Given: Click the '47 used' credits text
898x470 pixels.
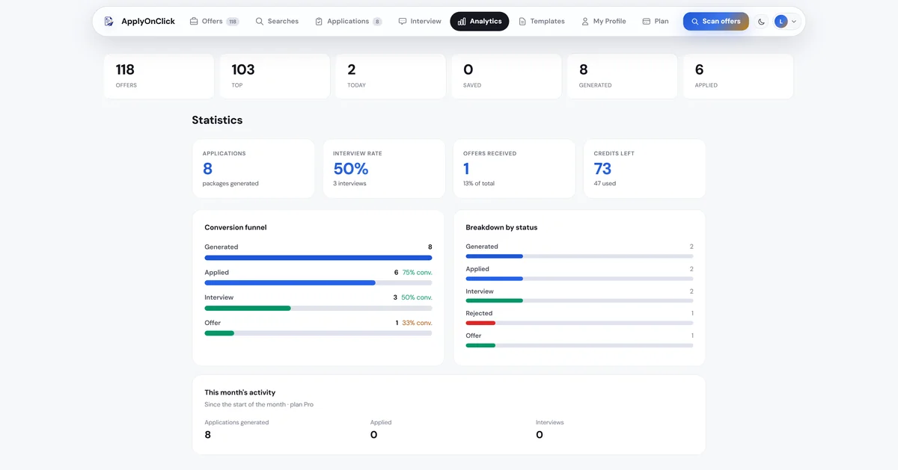Looking at the screenshot, I should 605,184.
